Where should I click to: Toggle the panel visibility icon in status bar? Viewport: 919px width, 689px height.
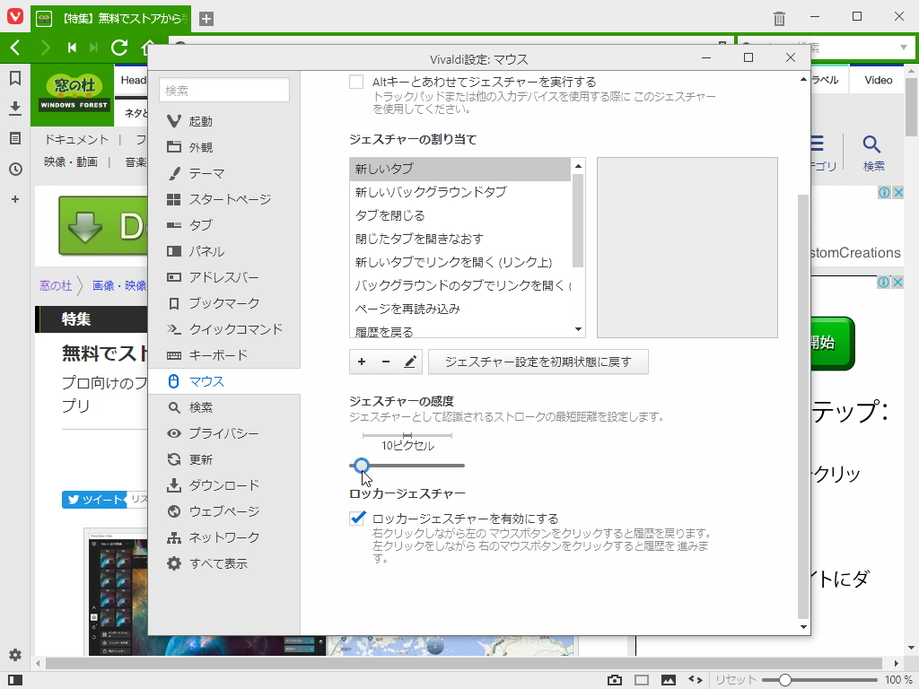(x=15, y=680)
